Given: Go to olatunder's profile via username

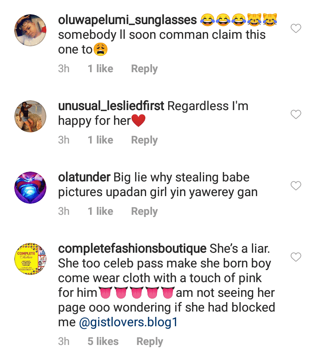Looking at the screenshot, I should pos(84,177).
